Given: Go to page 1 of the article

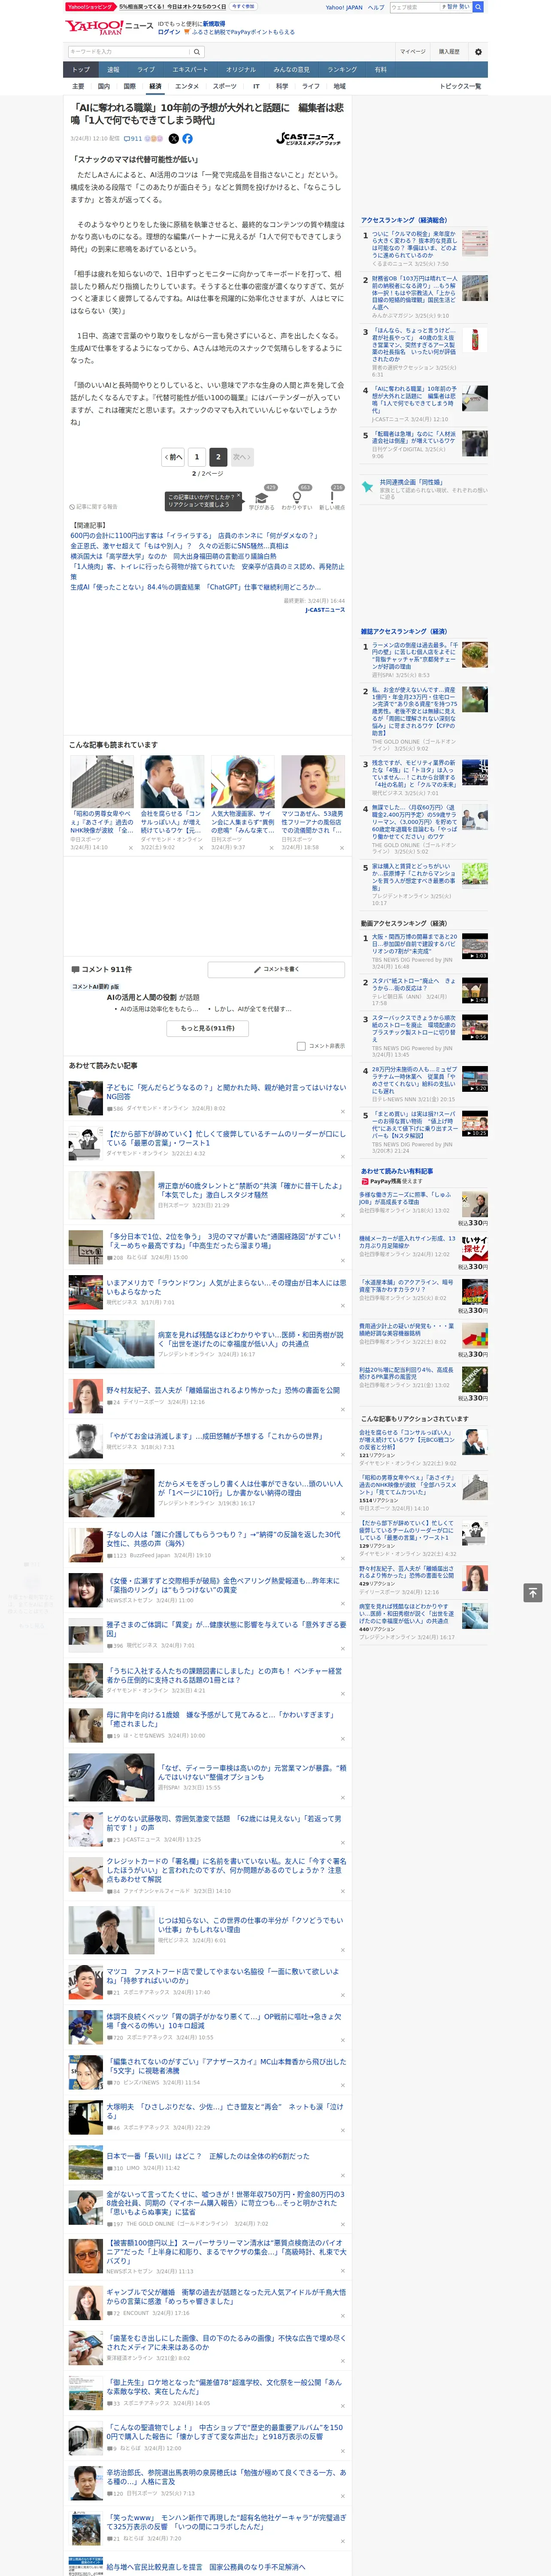Looking at the screenshot, I should point(197,457).
